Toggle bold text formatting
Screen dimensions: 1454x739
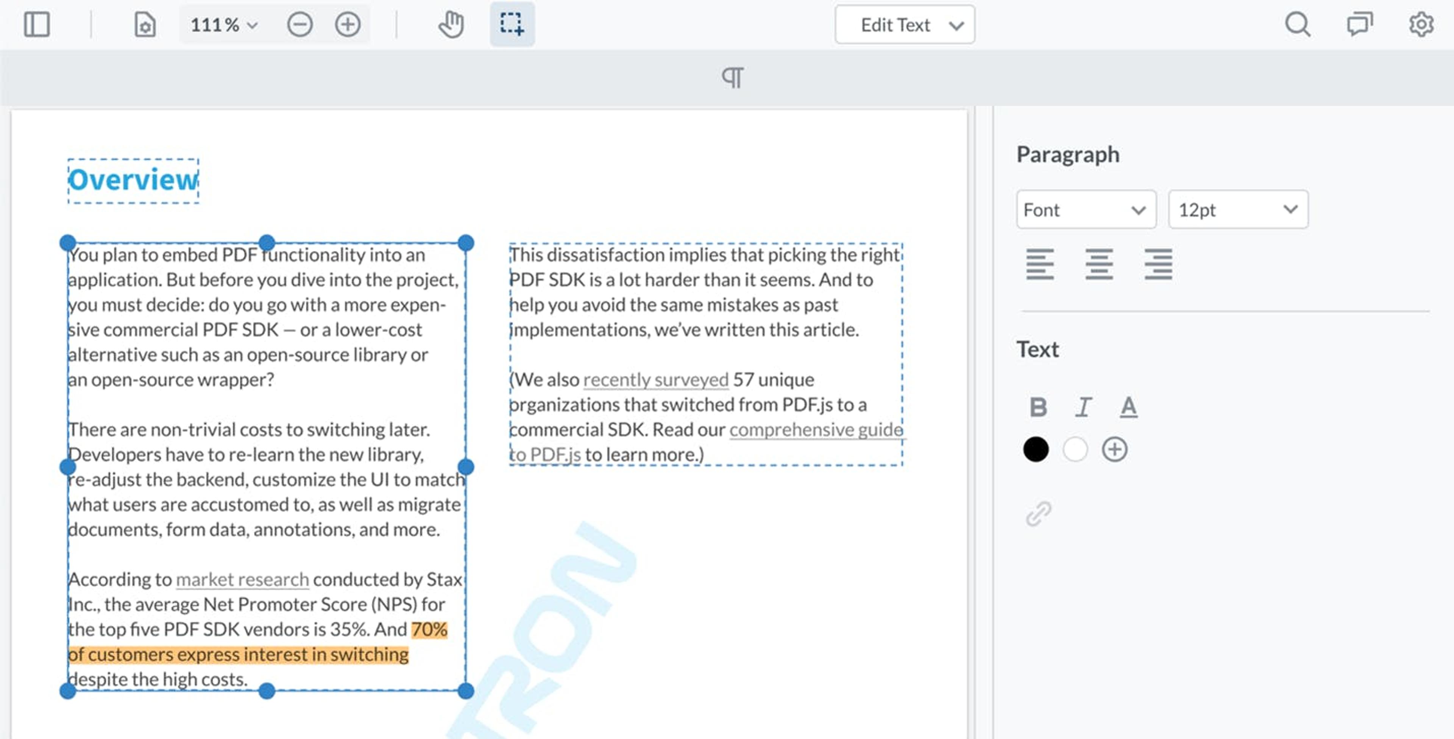pos(1038,407)
